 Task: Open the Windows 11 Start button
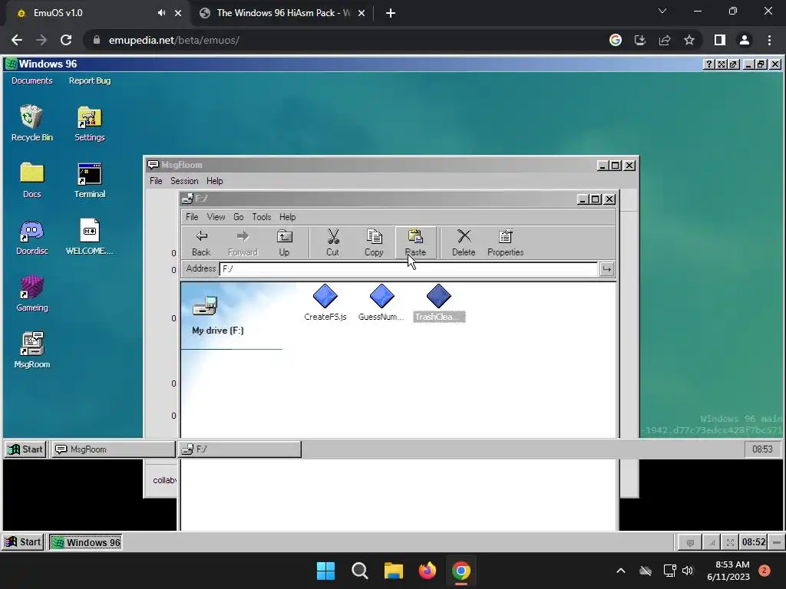325,571
